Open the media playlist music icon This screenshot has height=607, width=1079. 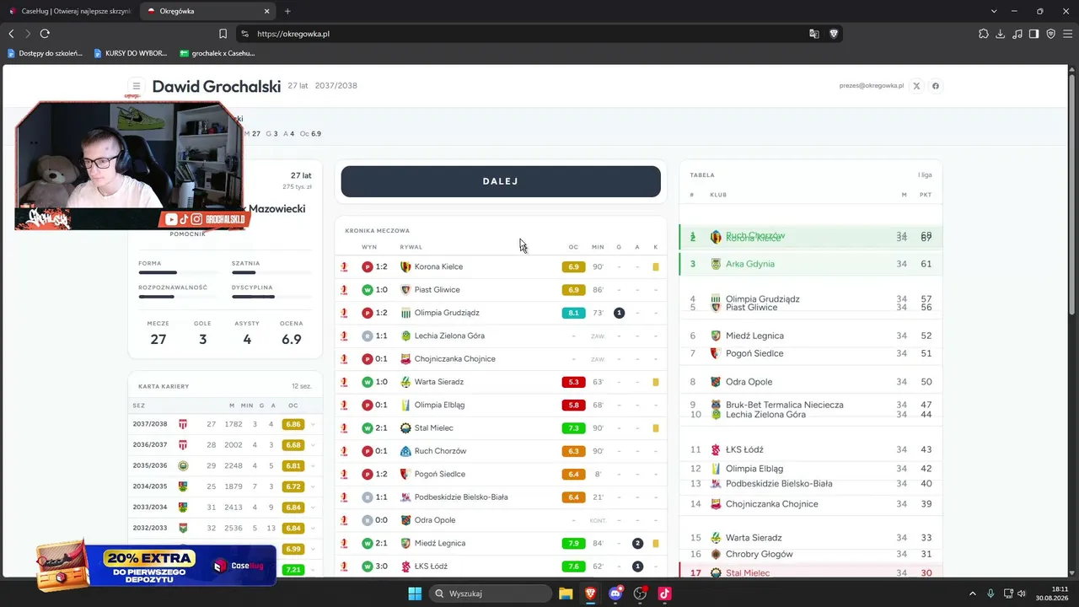pyautogui.click(x=1017, y=34)
